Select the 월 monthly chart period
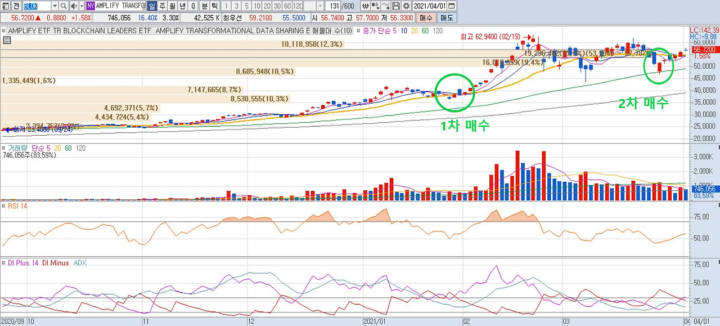The width and height of the screenshot is (720, 326). pos(172,6)
